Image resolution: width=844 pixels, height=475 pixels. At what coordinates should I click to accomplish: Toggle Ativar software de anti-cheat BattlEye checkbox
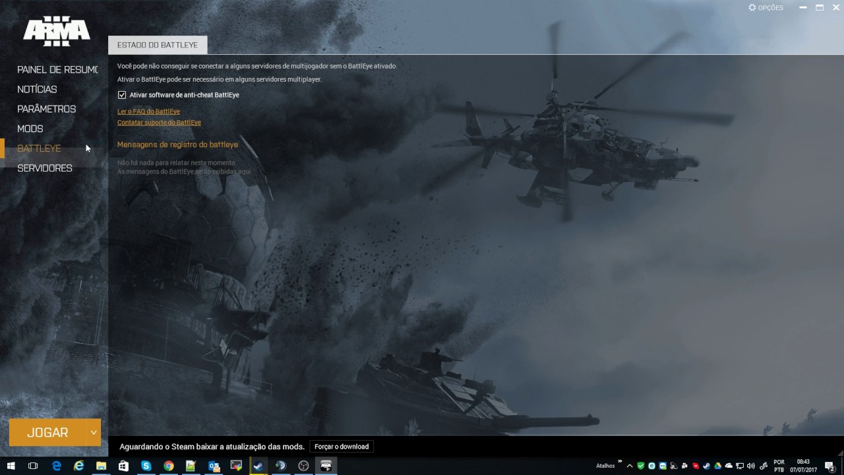click(122, 95)
